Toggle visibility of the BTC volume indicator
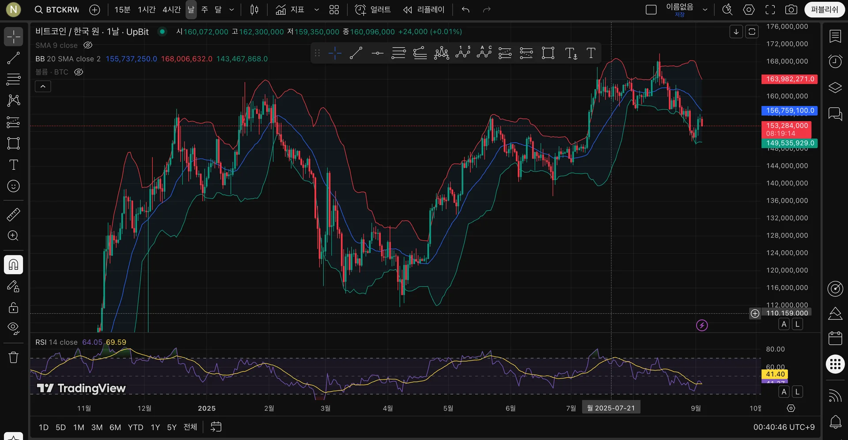This screenshot has height=440, width=848. click(79, 72)
